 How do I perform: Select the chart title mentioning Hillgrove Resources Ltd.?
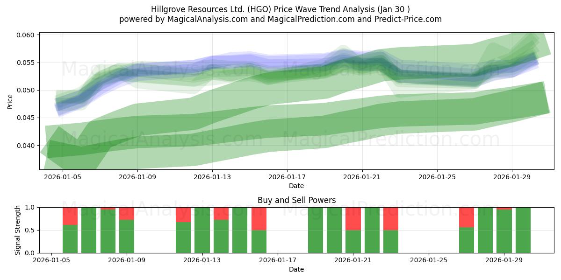click(x=280, y=9)
